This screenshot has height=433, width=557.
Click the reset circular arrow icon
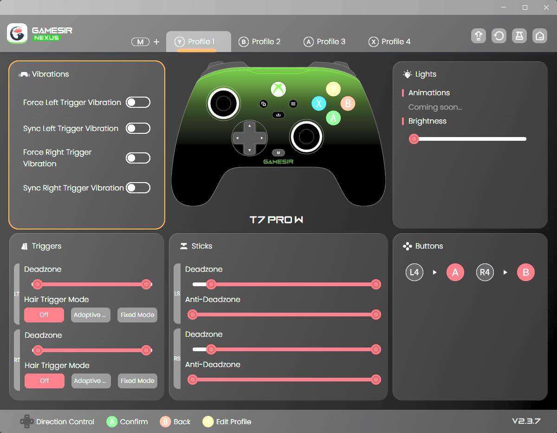[x=499, y=36]
